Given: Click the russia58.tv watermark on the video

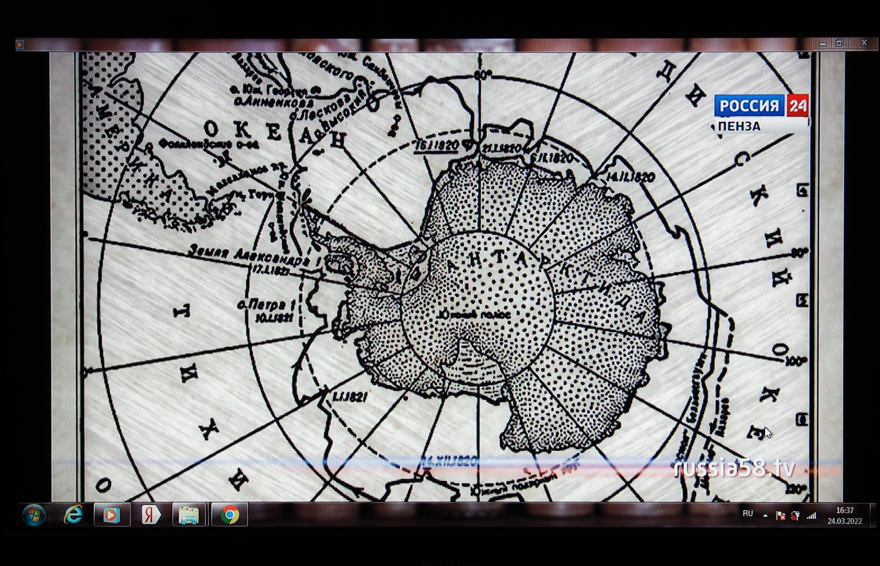Looking at the screenshot, I should coord(735,469).
